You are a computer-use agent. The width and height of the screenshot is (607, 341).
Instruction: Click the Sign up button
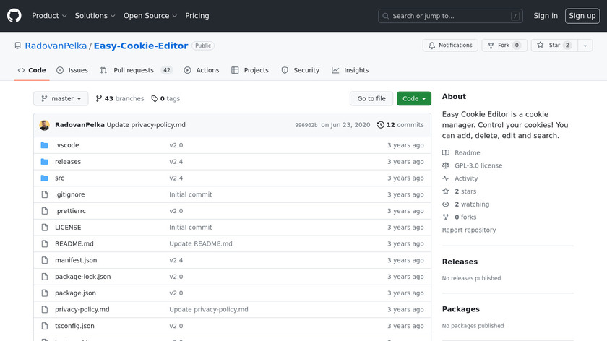point(582,16)
